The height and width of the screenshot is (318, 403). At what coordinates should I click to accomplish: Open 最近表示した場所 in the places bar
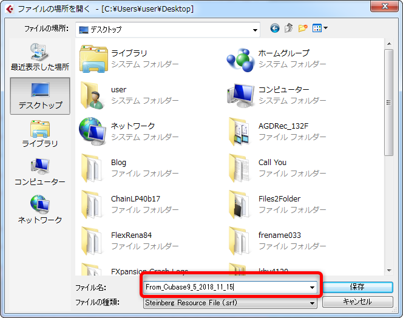40,57
